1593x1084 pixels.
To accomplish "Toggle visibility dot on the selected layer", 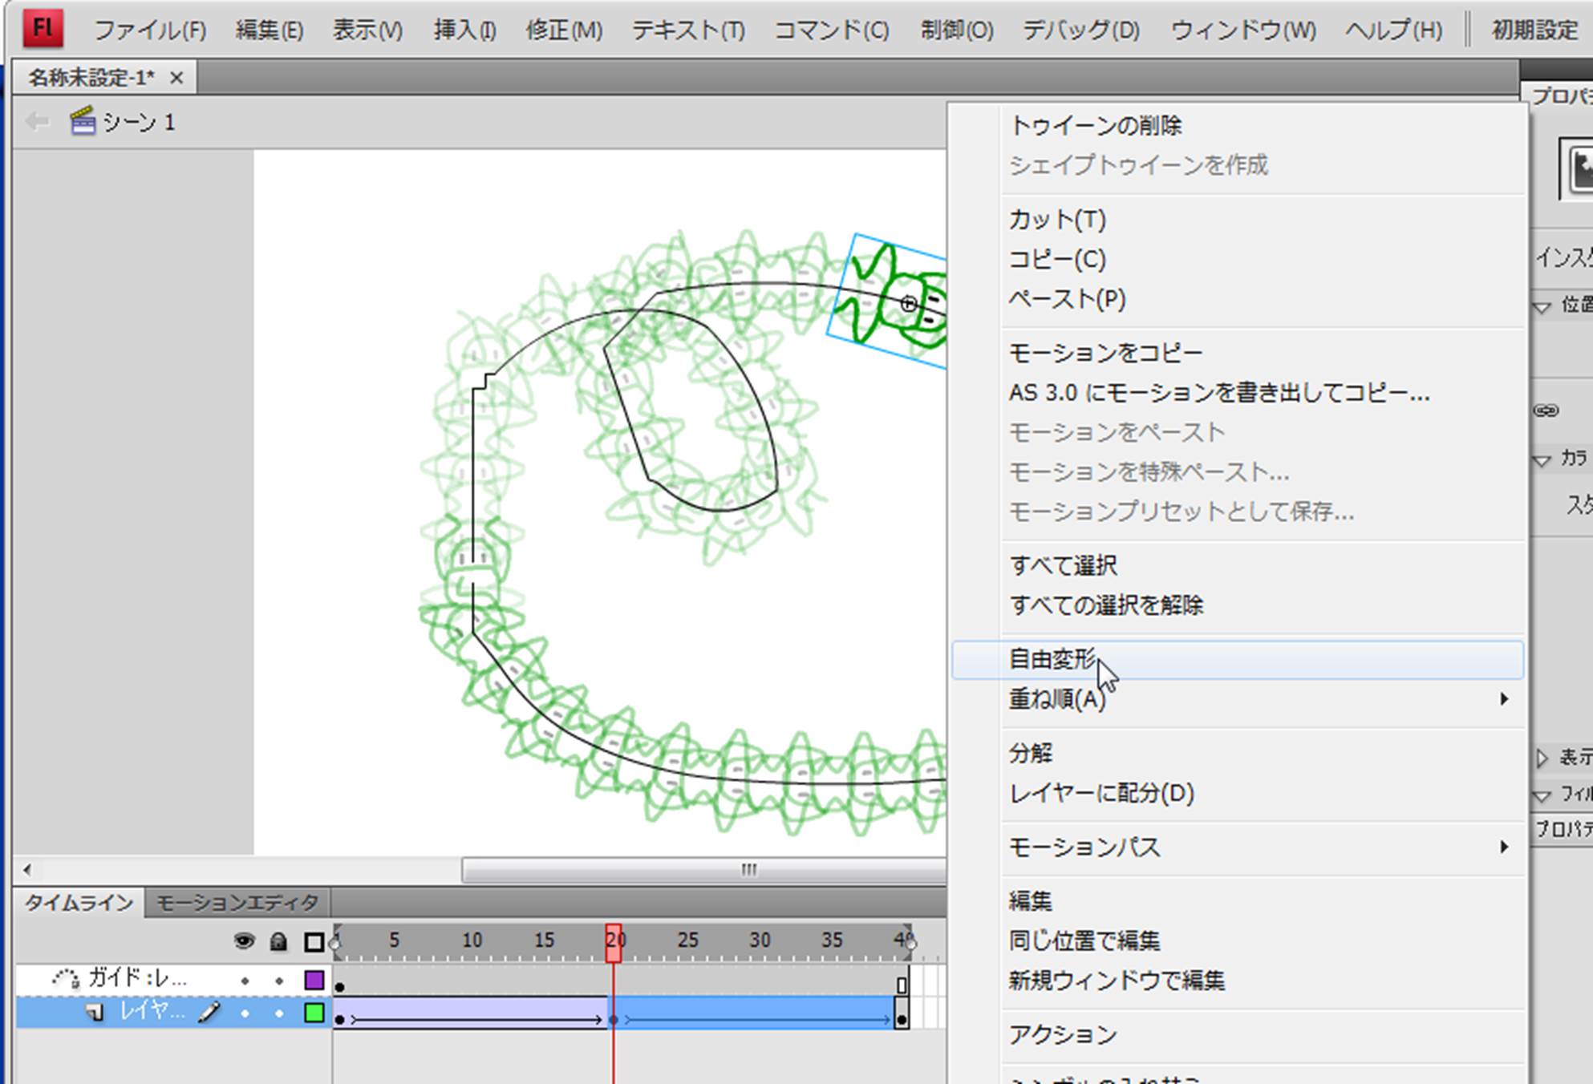I will [x=245, y=1013].
